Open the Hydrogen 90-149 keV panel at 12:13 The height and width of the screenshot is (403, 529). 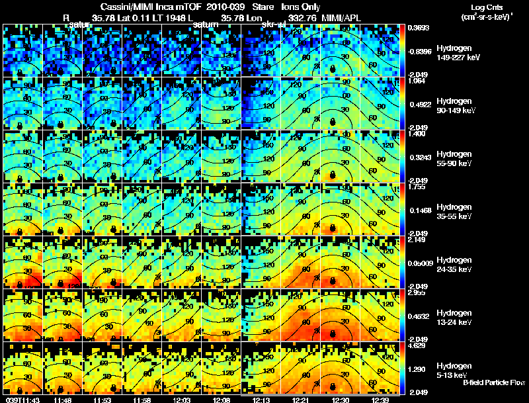click(x=261, y=103)
